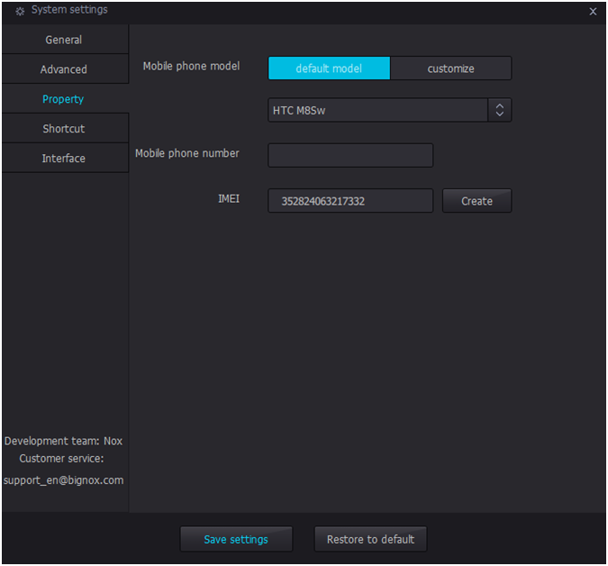Open the HTC M8Sw model dropdown
The width and height of the screenshot is (608, 566).
378,111
